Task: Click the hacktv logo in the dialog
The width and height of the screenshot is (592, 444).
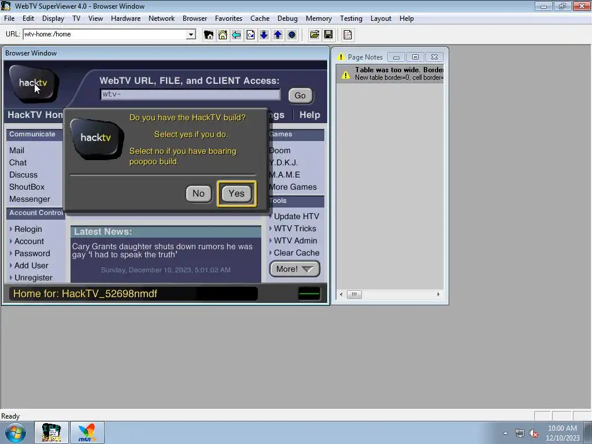Action: pos(97,138)
